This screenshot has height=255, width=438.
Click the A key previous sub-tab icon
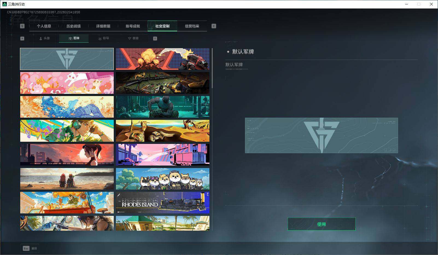pyautogui.click(x=22, y=39)
